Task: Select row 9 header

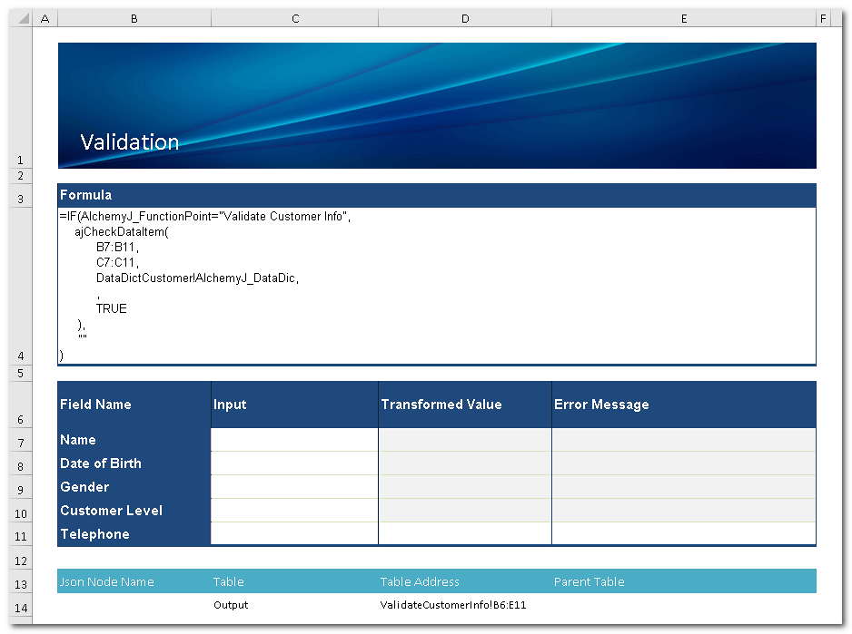Action: pyautogui.click(x=21, y=487)
